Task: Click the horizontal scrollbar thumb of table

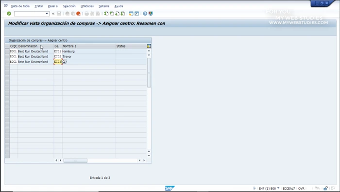Action: (x=75, y=160)
